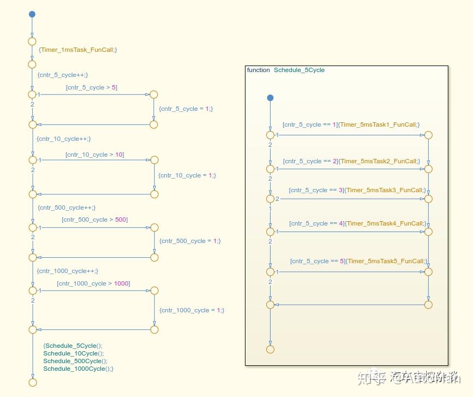Image resolution: width=473 pixels, height=397 pixels.
Task: Select the Schedule_1000Cycle(); call line
Action: click(x=79, y=369)
